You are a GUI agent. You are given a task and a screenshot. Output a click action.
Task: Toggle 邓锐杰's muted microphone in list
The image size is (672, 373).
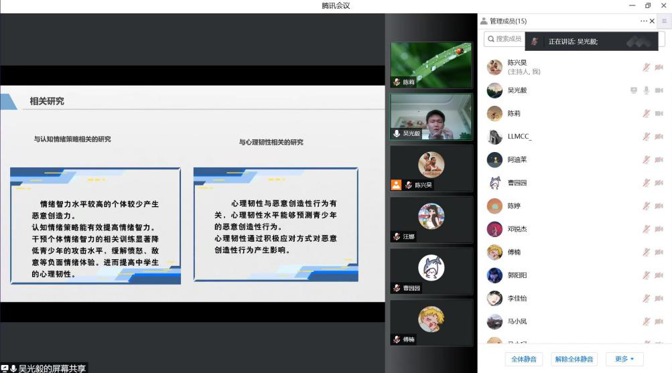(647, 229)
